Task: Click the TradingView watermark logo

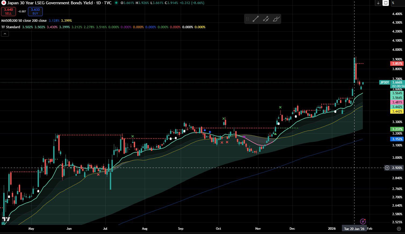Action: [6, 219]
